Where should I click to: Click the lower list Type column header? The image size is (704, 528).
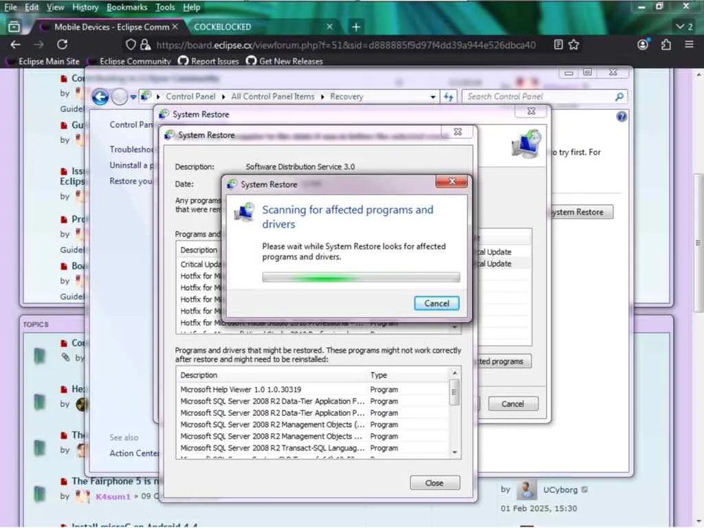[408, 375]
